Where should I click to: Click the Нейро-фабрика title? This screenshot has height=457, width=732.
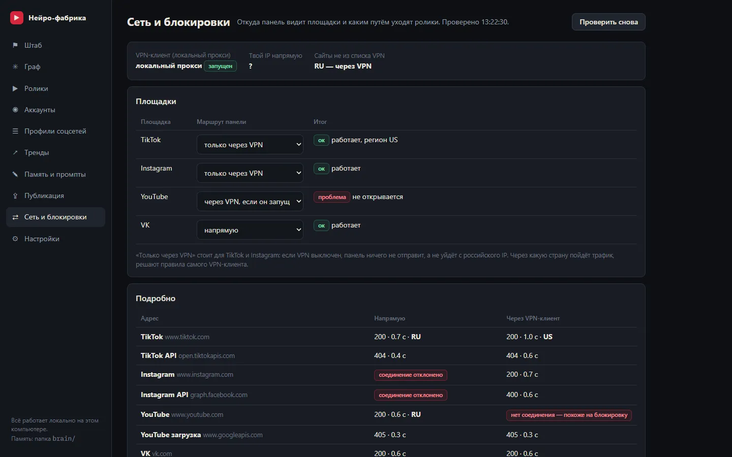coord(57,18)
